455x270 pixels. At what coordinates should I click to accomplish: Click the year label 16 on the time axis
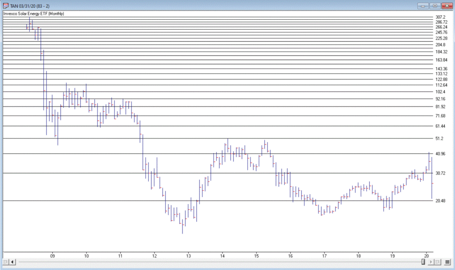tap(291, 256)
